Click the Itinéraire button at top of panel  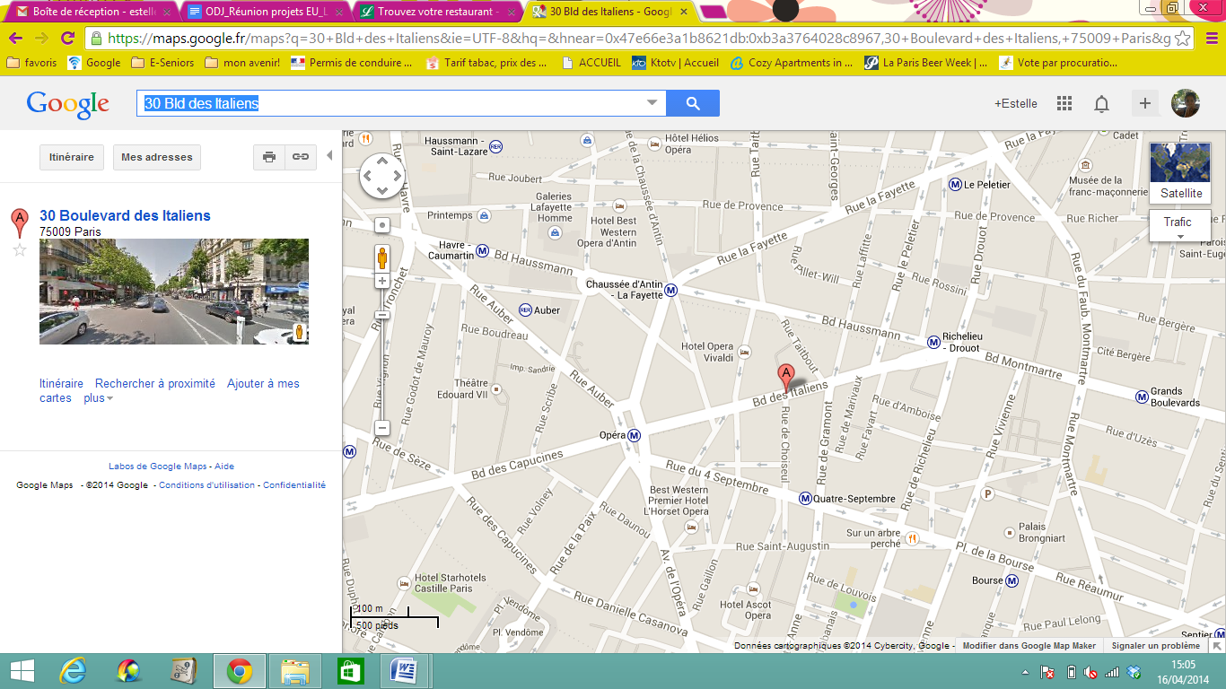[x=72, y=157]
